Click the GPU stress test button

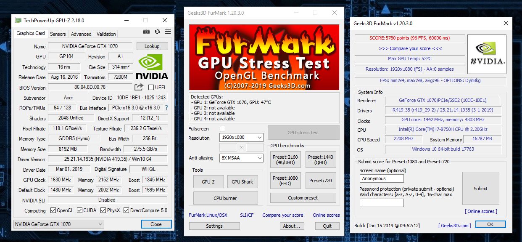(x=303, y=133)
